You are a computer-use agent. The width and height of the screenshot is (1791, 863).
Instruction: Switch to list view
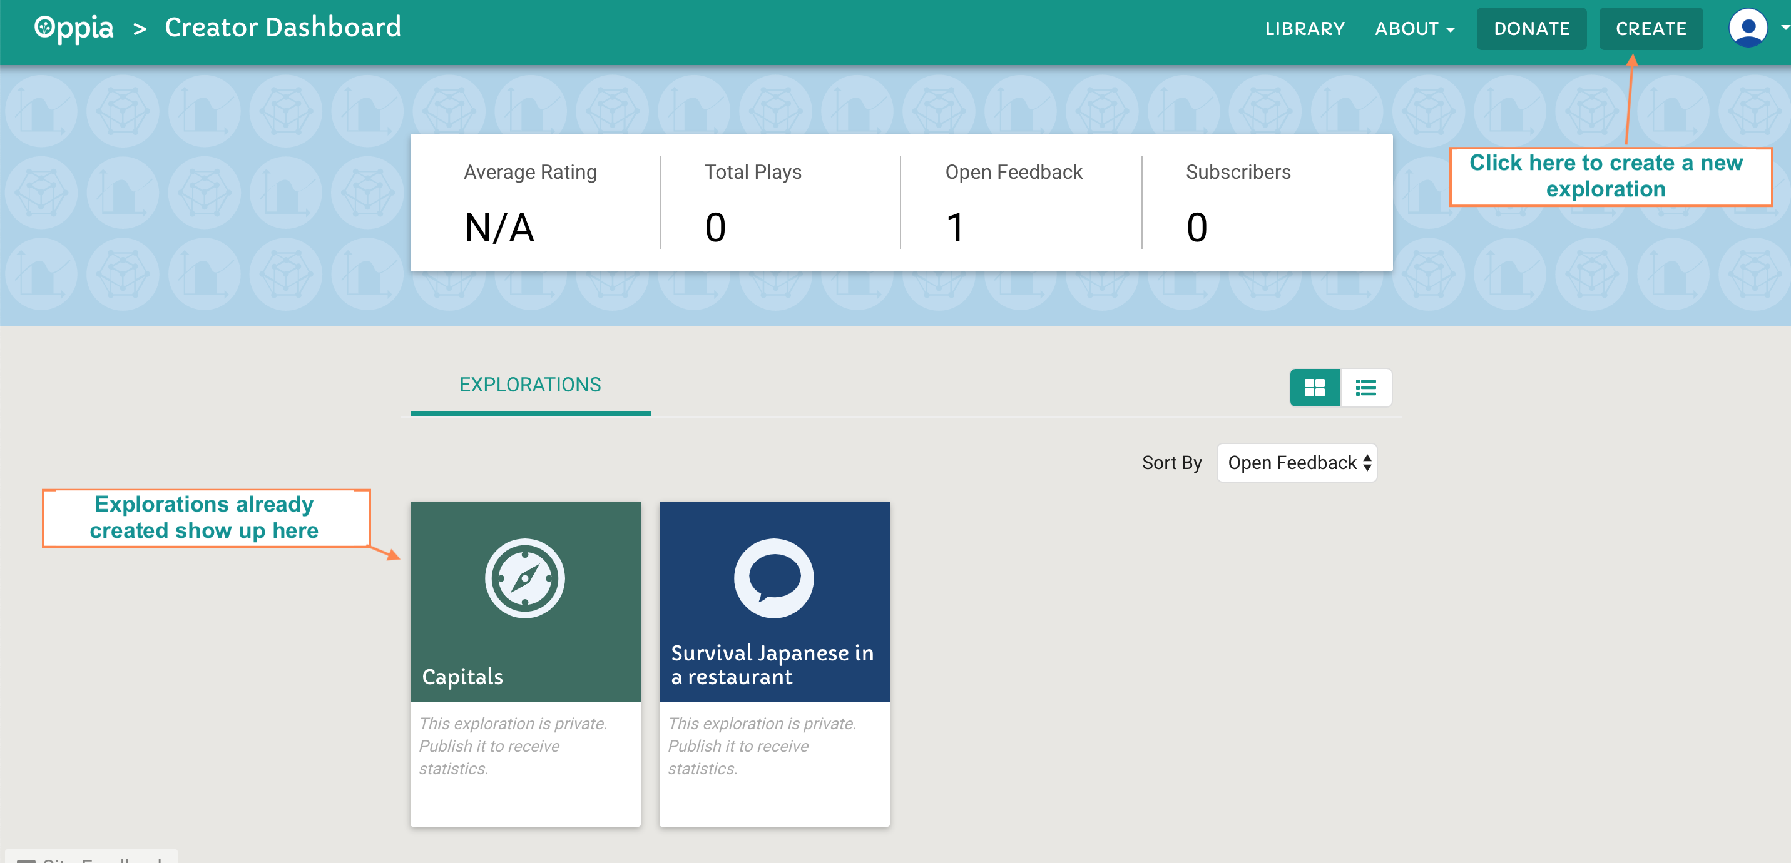(x=1365, y=388)
